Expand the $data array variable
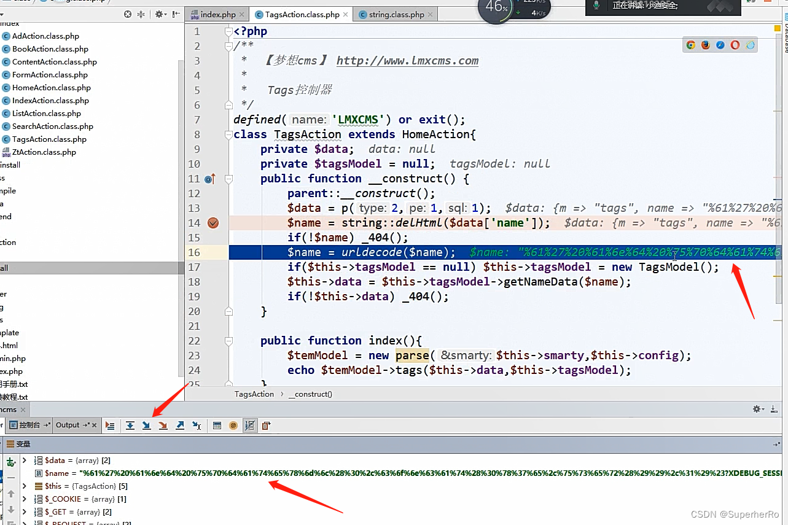 [25, 461]
